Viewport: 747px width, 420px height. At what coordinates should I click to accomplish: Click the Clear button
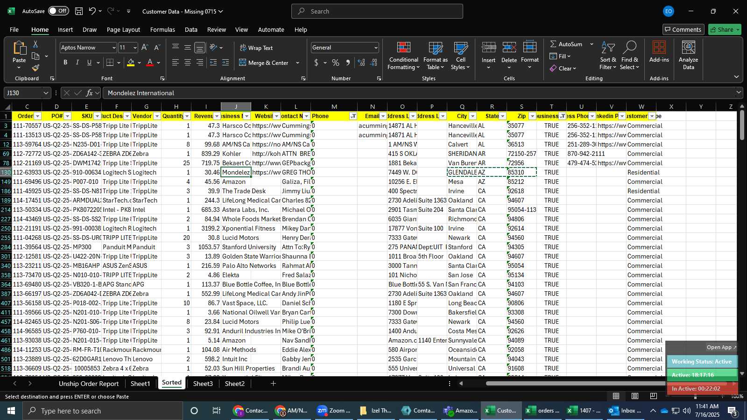563,68
